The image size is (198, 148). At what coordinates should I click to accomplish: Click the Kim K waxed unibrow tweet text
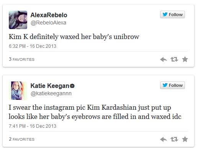74,37
